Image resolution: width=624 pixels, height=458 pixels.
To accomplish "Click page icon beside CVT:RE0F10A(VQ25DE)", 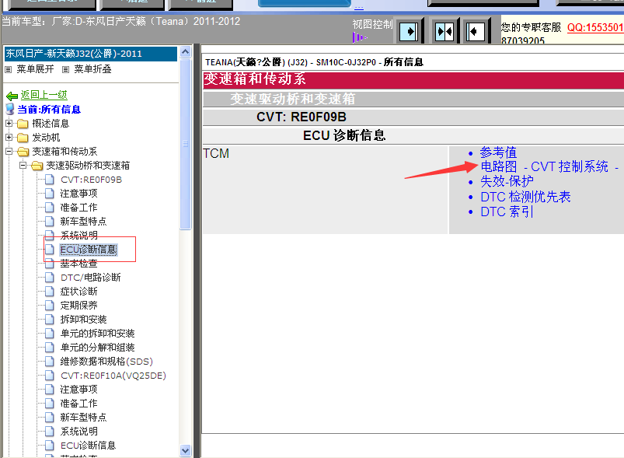I will click(50, 376).
